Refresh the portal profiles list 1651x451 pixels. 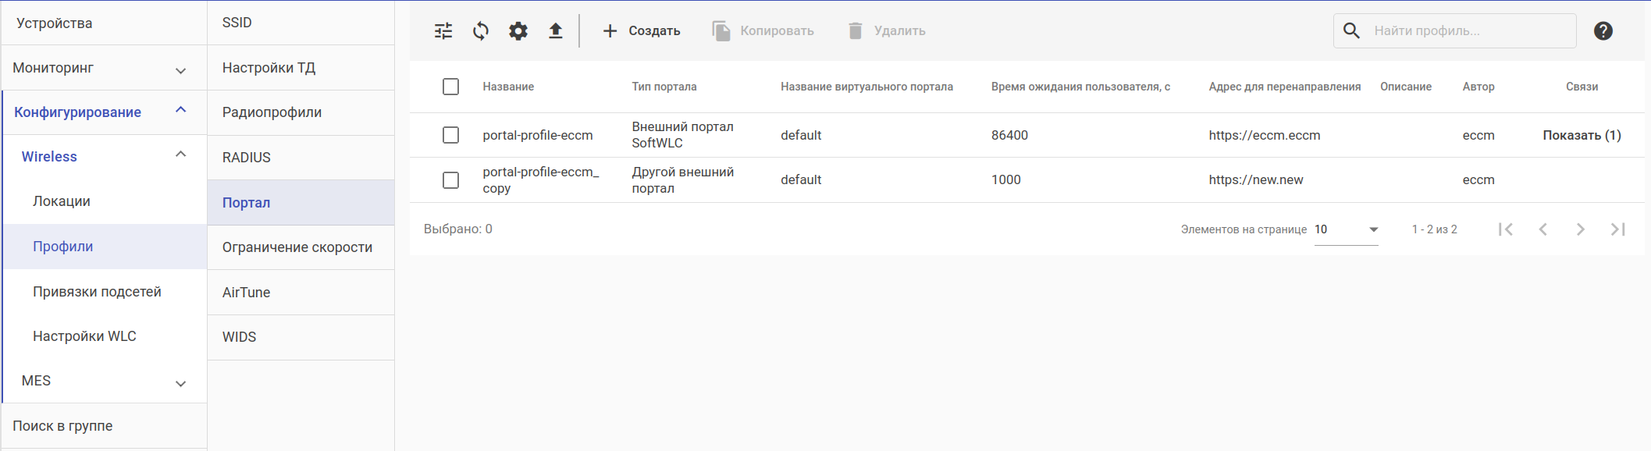(481, 31)
